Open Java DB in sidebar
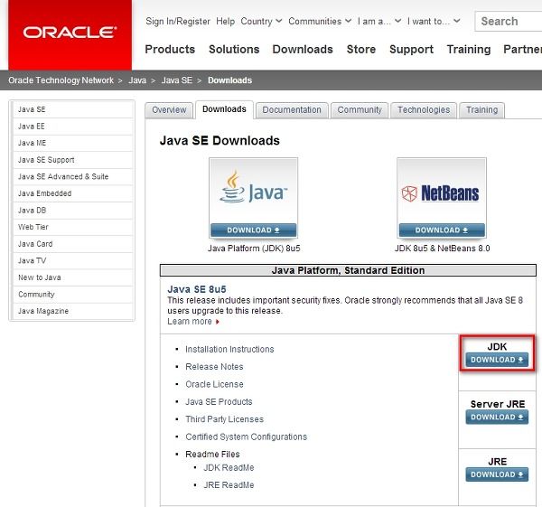This screenshot has height=507, width=542. 72,211
